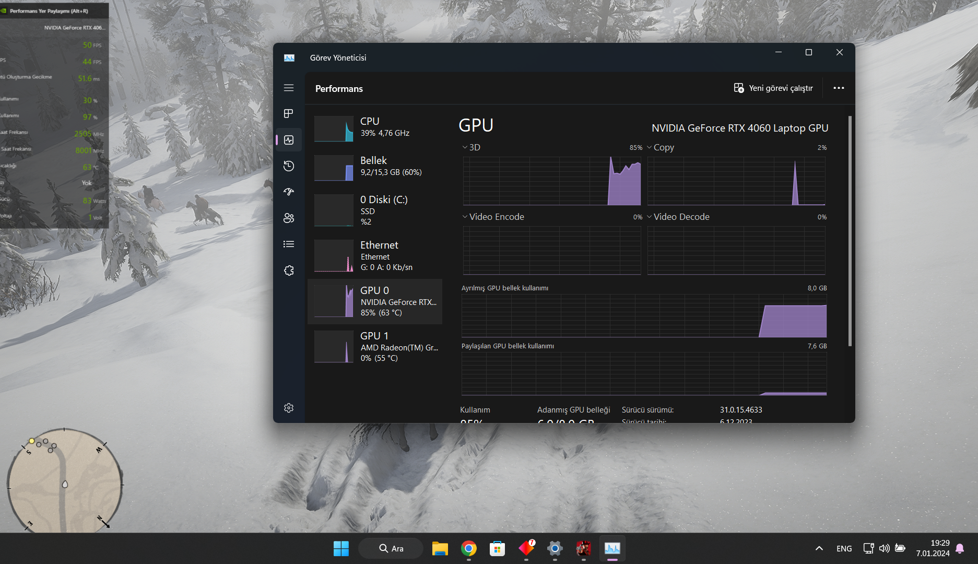Open the Users page icon
Image resolution: width=978 pixels, height=564 pixels.
(x=289, y=218)
